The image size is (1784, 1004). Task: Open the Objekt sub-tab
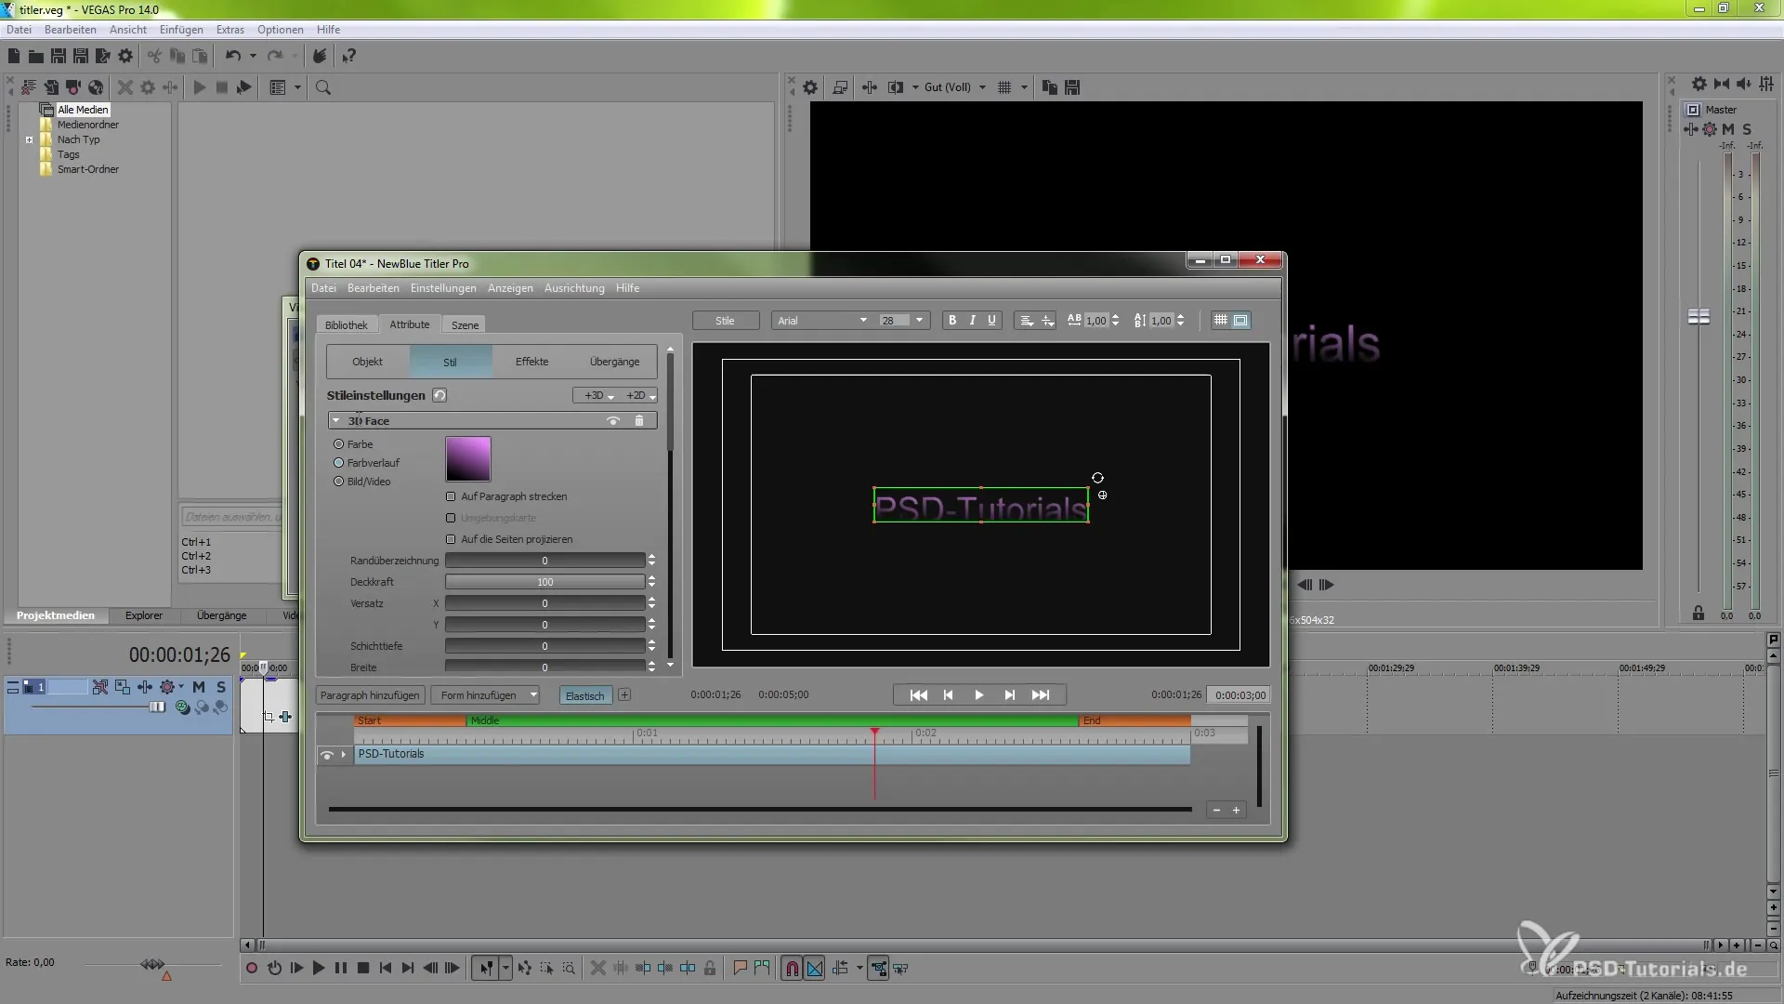pos(368,362)
